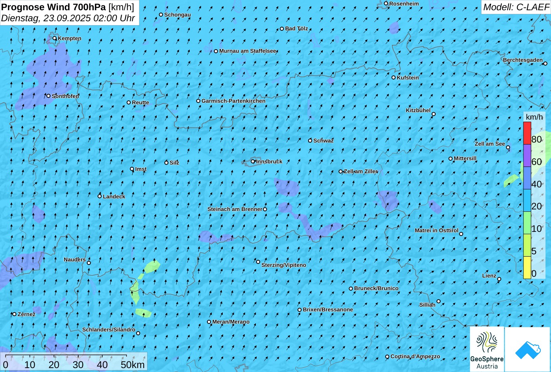
Task: Click the 'km/h' legend heading
Action: tap(534, 117)
